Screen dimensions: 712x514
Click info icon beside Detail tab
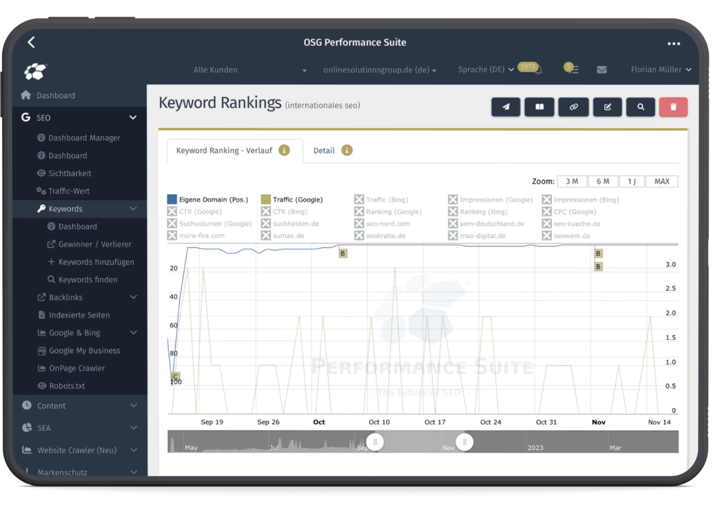347,150
